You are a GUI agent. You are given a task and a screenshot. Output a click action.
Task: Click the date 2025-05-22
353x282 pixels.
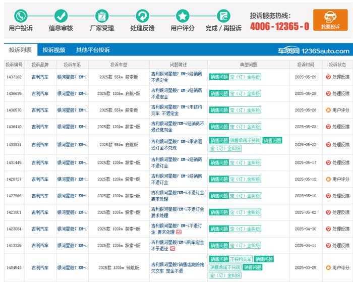(306, 145)
